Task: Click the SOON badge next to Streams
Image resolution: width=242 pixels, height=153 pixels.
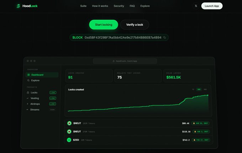Action: click(x=52, y=110)
